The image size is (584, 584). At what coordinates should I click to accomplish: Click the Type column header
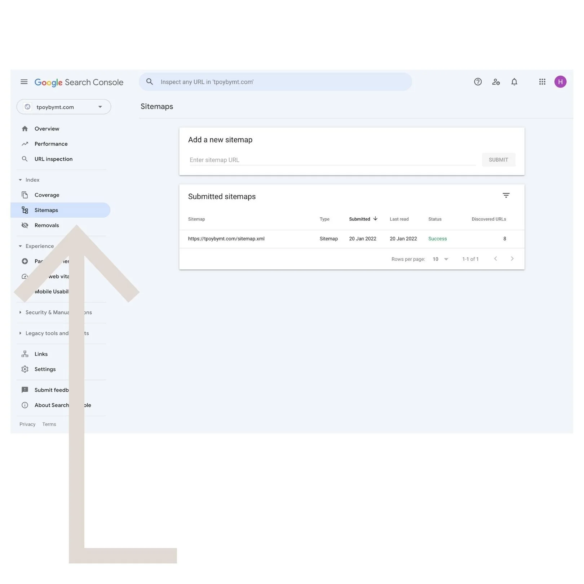click(x=324, y=219)
